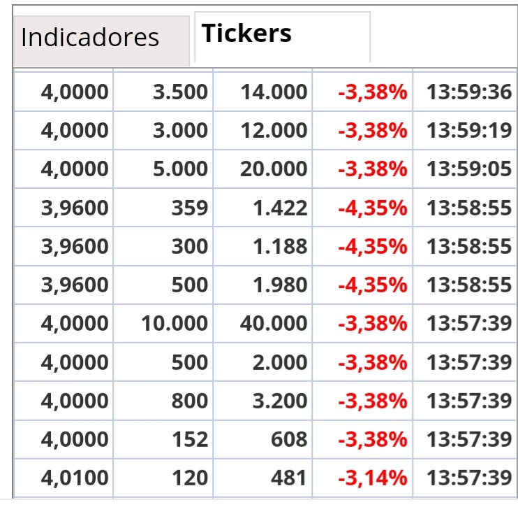Select the Tickers tab
Screen dimensions: 518x514
(283, 37)
